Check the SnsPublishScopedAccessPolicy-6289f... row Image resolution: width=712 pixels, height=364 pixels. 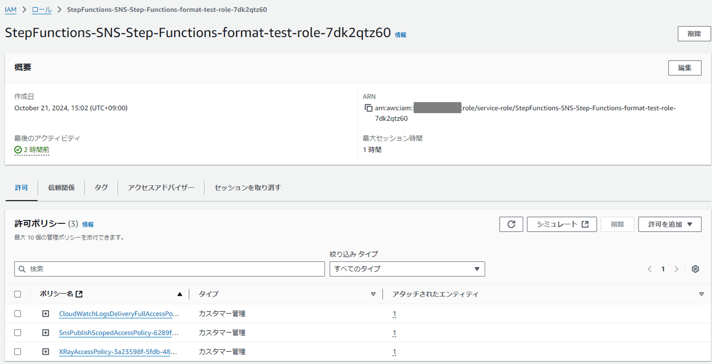tap(18, 333)
